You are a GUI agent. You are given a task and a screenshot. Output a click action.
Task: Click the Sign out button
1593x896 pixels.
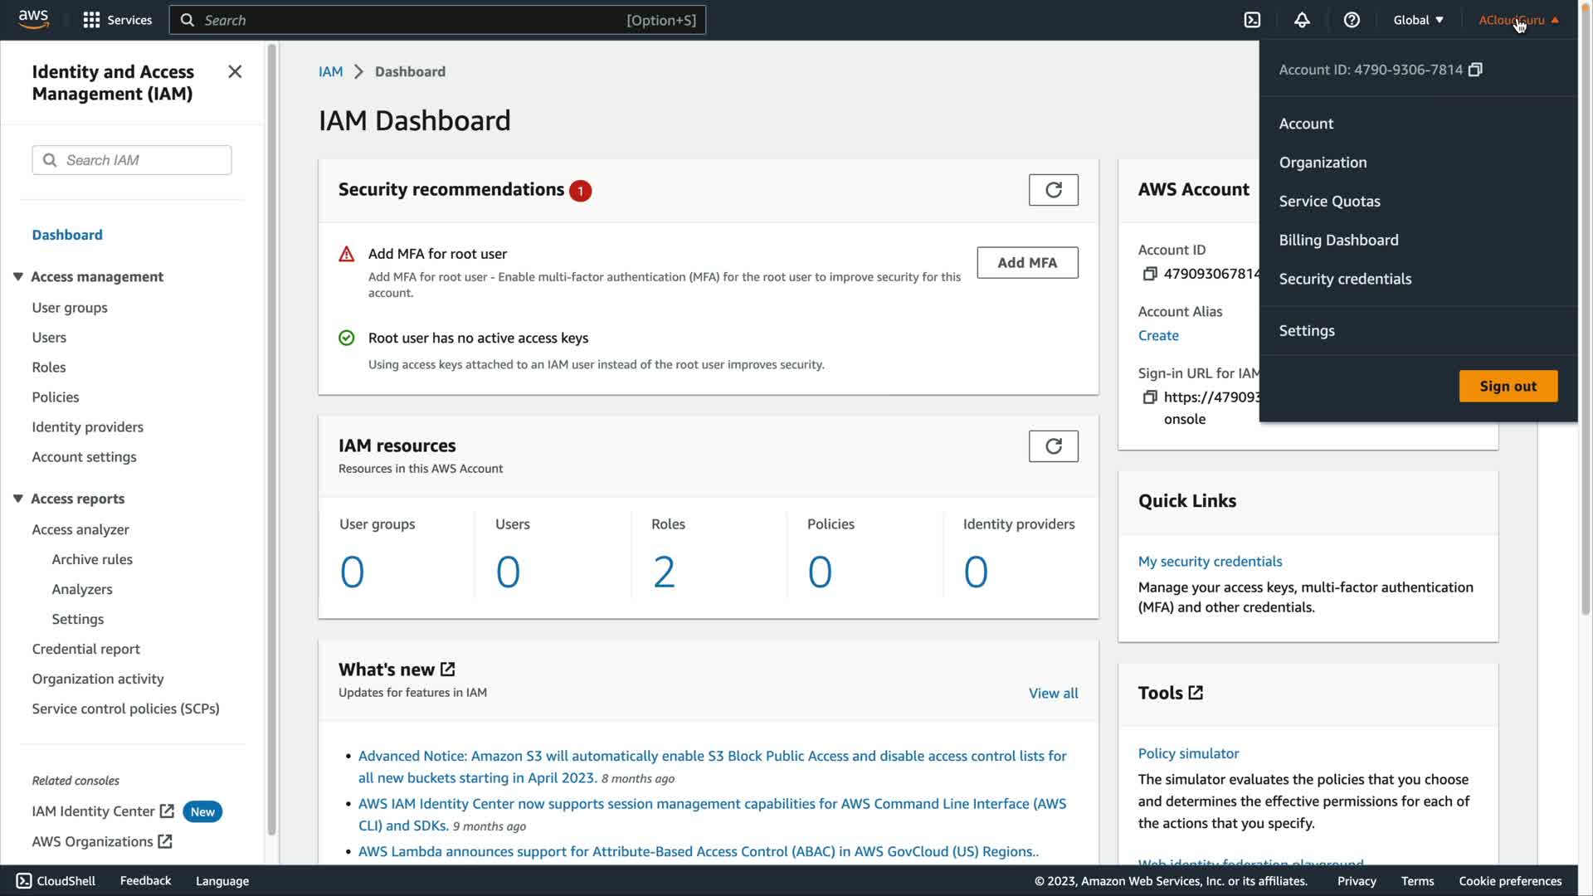point(1508,386)
